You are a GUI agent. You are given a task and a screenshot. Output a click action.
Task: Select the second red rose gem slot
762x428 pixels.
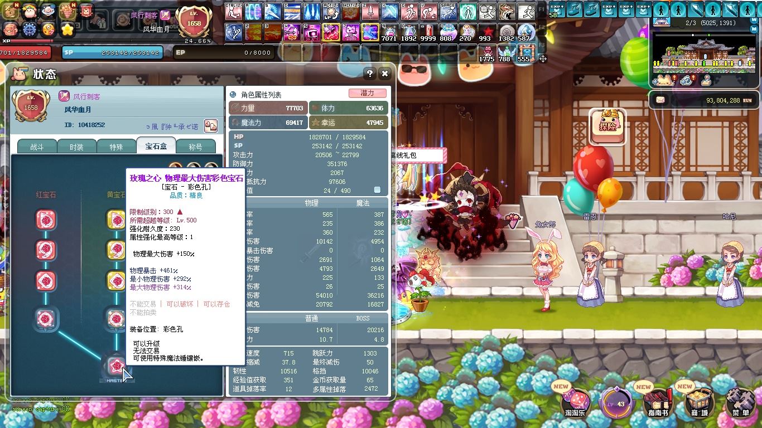46,250
